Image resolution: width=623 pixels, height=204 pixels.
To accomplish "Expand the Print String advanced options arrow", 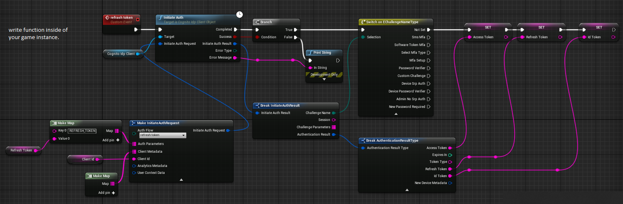I will pyautogui.click(x=324, y=79).
